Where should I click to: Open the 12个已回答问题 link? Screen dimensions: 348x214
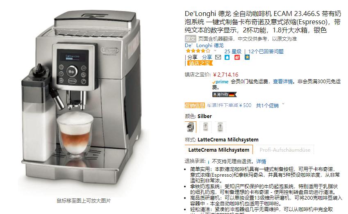pyautogui.click(x=266, y=52)
